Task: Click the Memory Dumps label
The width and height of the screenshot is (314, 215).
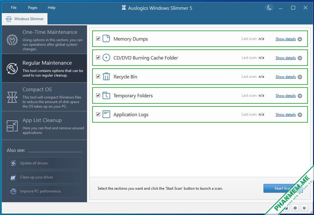Action: 131,39
